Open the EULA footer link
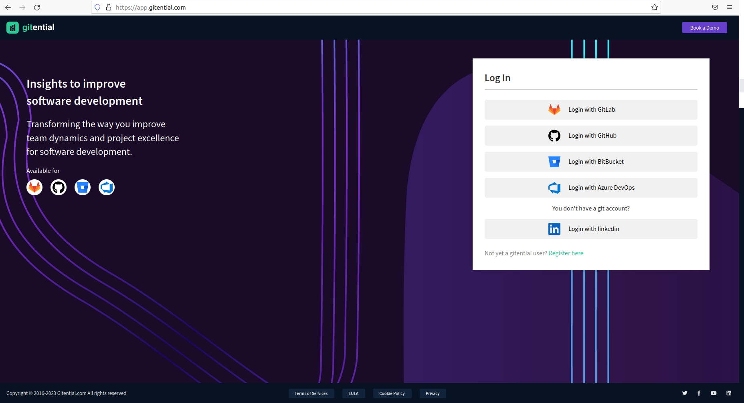 point(354,393)
